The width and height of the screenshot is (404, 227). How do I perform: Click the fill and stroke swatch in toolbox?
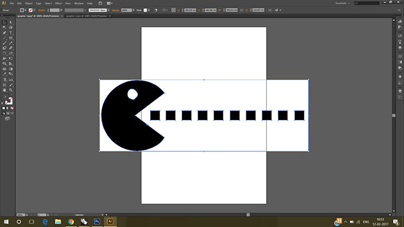pos(9,101)
